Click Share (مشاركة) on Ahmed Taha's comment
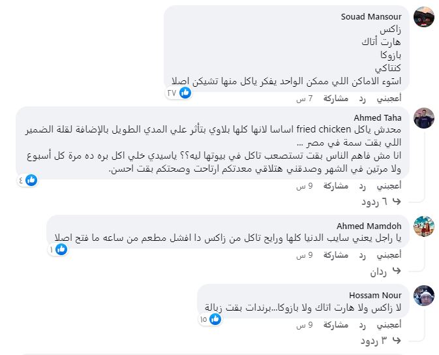Image resolution: width=439 pixels, height=355 pixels. [337, 185]
